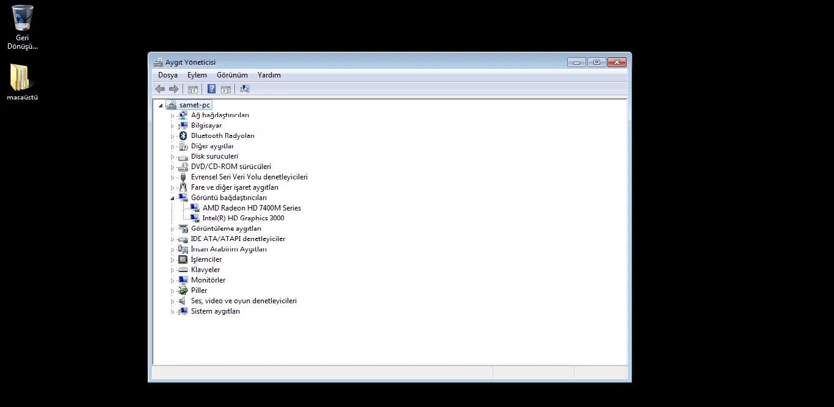
Task: Click the Ağ bağdaştırıcıları network icon
Action: 183,115
